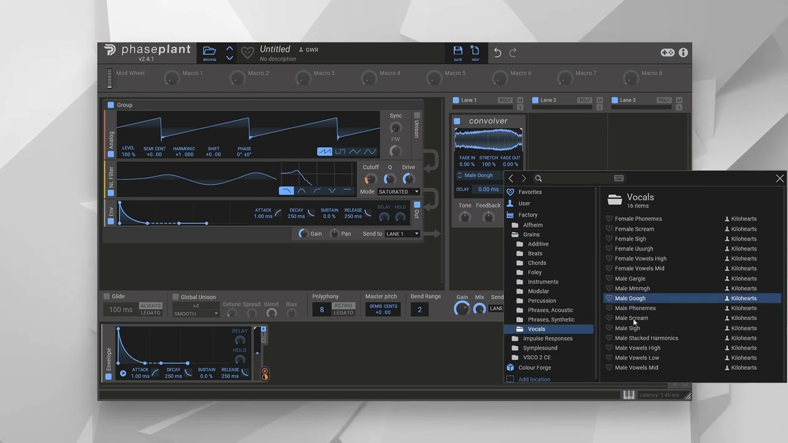
Task: Open the Send to LANE 1 dropdown
Action: (403, 234)
